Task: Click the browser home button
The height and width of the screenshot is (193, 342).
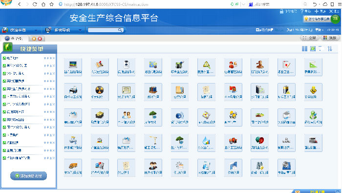Action: coord(43,4)
